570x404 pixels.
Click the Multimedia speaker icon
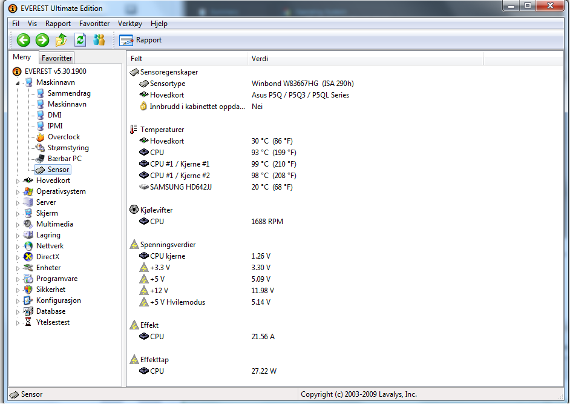coord(28,224)
